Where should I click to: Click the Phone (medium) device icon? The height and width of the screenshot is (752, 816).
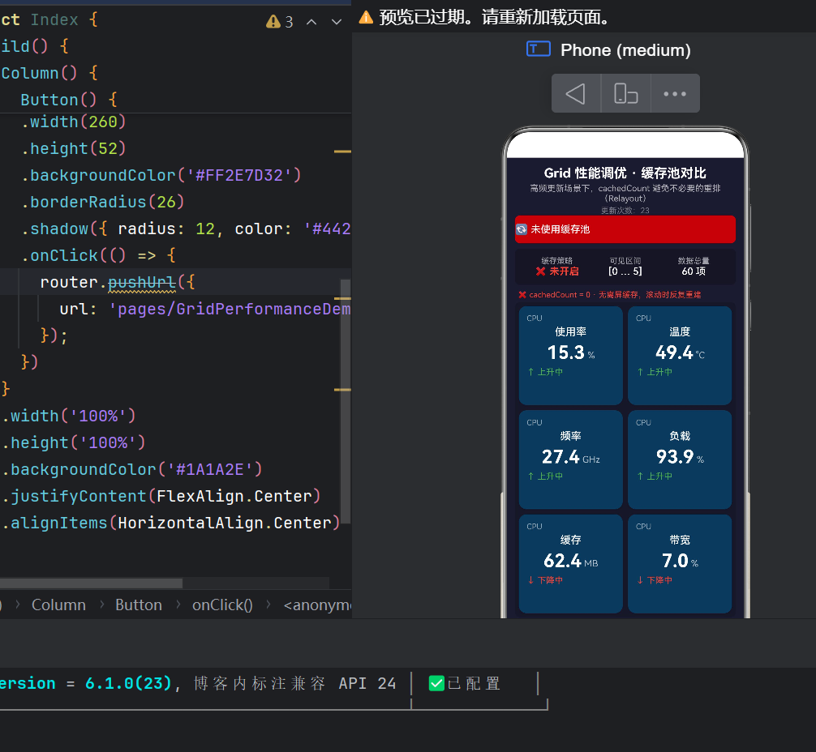(x=538, y=49)
